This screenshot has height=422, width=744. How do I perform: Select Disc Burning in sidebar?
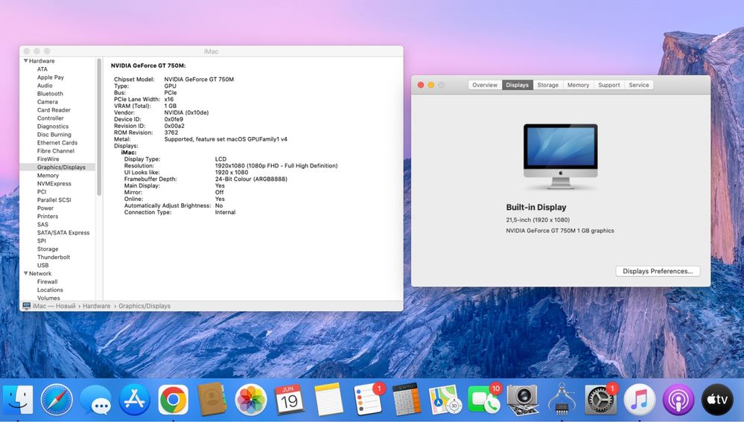click(54, 134)
